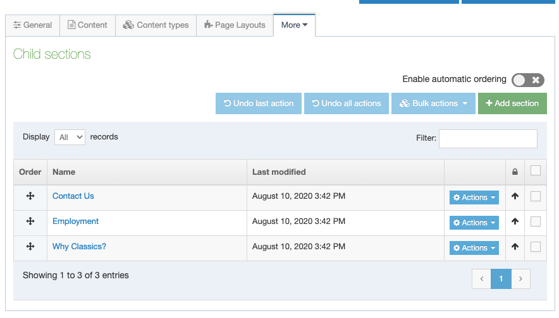The height and width of the screenshot is (318, 559).
Task: Go to next page of entries
Action: 520,279
